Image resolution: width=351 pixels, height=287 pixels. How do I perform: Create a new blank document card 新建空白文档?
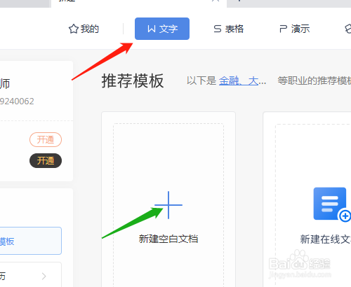click(168, 199)
